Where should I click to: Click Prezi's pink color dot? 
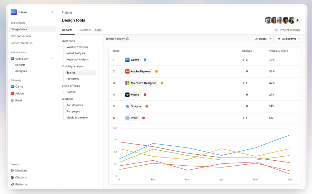(x=144, y=118)
